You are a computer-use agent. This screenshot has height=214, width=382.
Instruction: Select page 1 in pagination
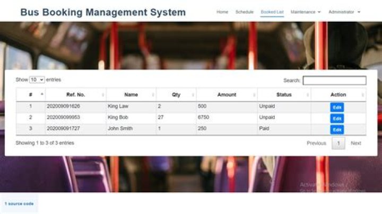point(338,143)
